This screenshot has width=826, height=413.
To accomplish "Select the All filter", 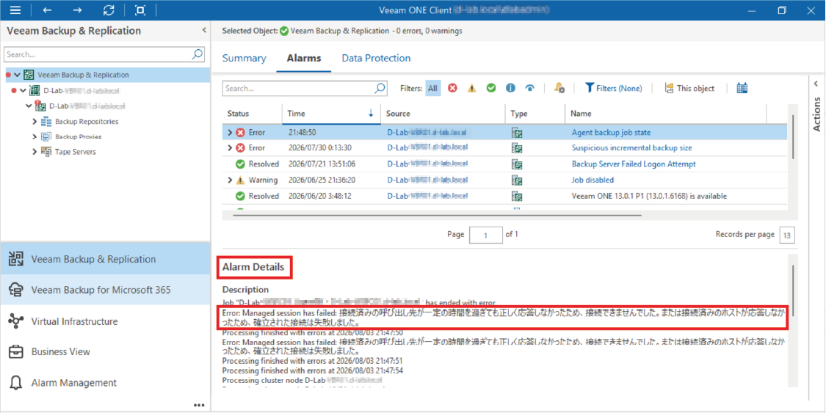I will 433,88.
